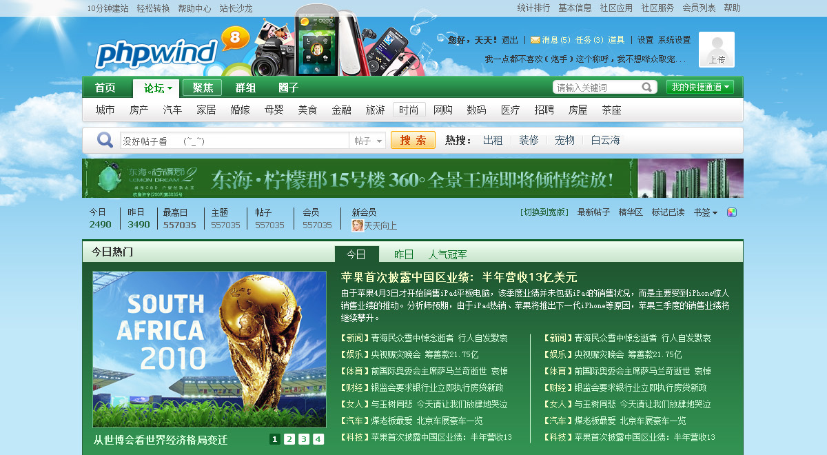Select 茶座 category
Image resolution: width=827 pixels, height=455 pixels.
coord(611,110)
